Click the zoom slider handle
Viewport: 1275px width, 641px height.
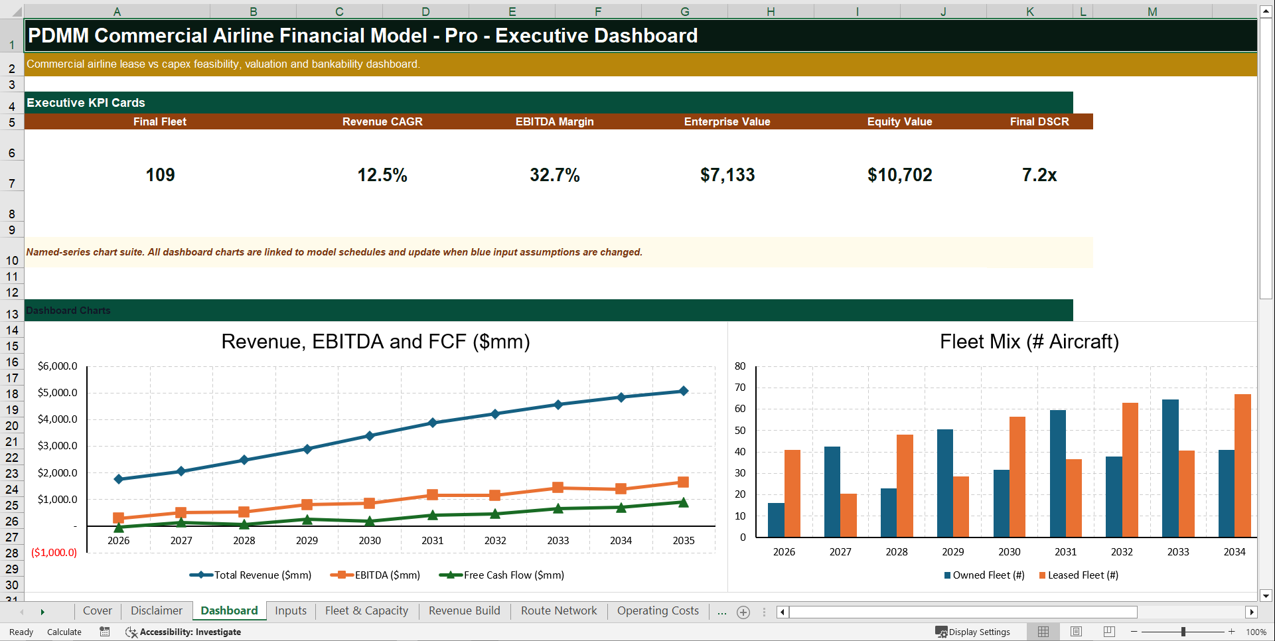[1183, 632]
